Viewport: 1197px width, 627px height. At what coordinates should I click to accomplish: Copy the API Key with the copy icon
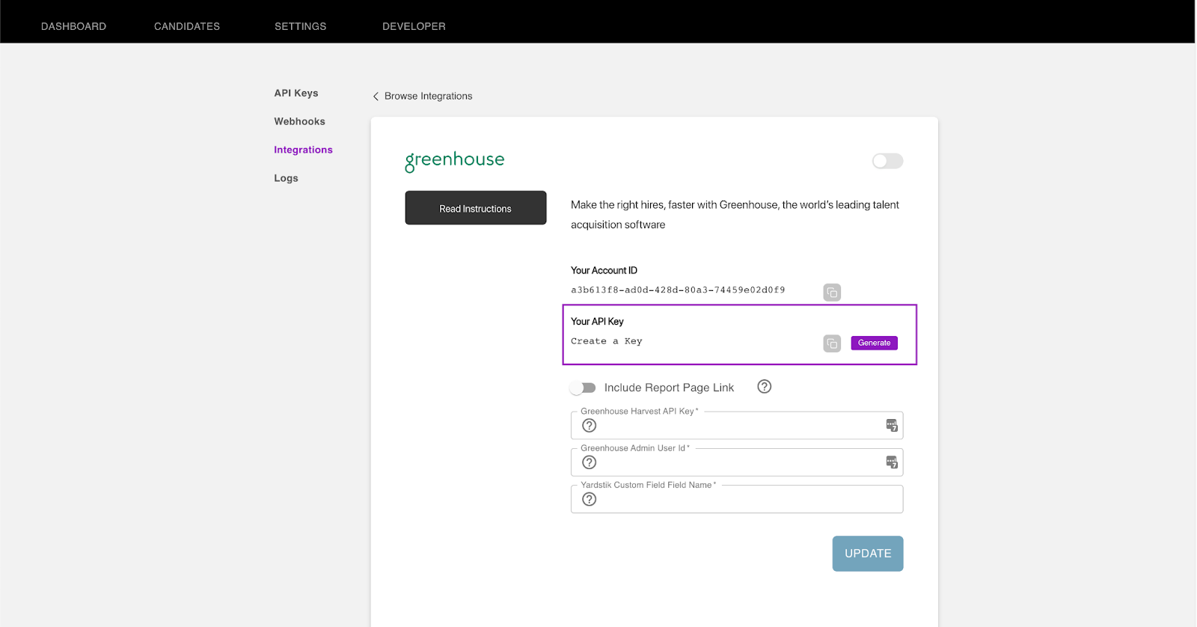pos(832,343)
